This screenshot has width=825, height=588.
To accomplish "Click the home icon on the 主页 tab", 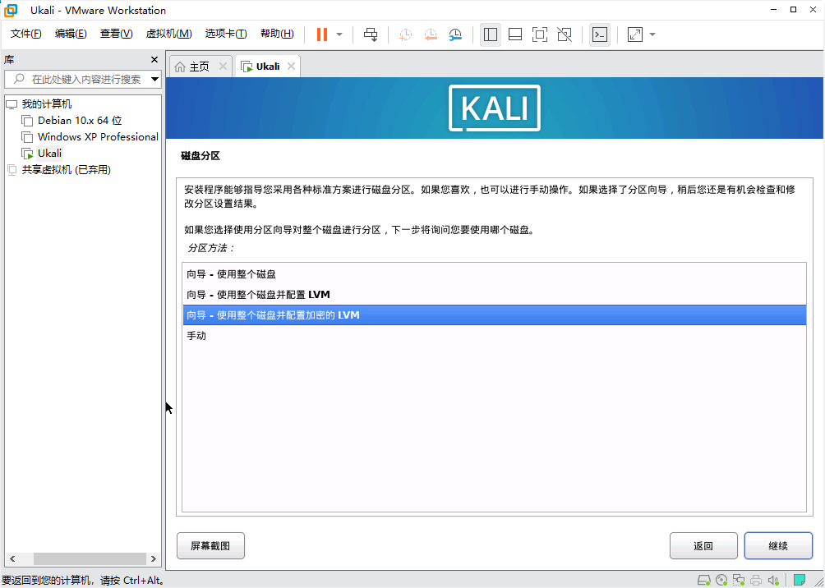I will 180,67.
